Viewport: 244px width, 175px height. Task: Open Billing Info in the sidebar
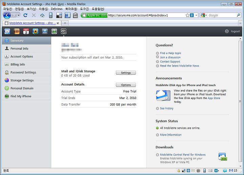26,65
